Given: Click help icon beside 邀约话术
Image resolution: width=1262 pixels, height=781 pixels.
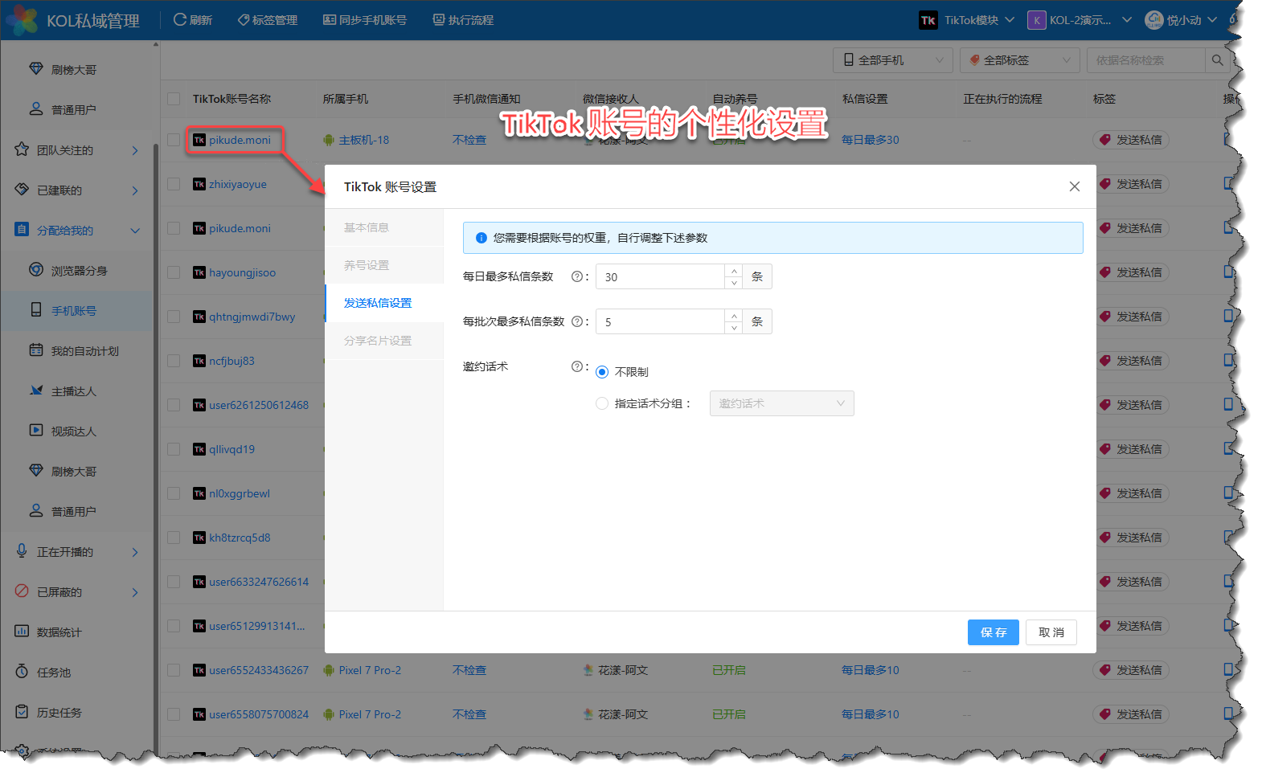Looking at the screenshot, I should click(576, 366).
